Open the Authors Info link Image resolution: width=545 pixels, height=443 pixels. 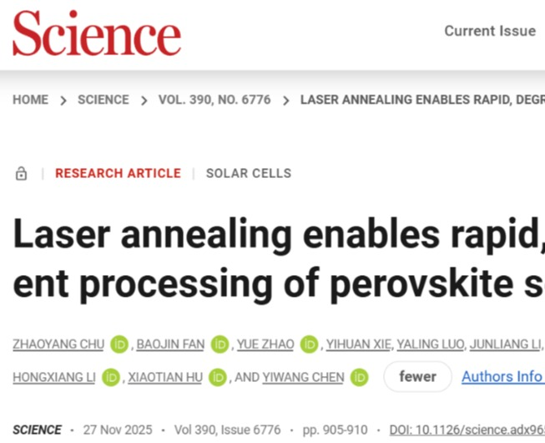(x=502, y=377)
